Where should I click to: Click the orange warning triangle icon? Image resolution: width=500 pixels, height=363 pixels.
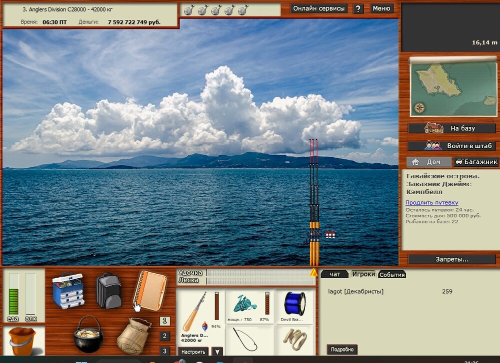pyautogui.click(x=314, y=273)
